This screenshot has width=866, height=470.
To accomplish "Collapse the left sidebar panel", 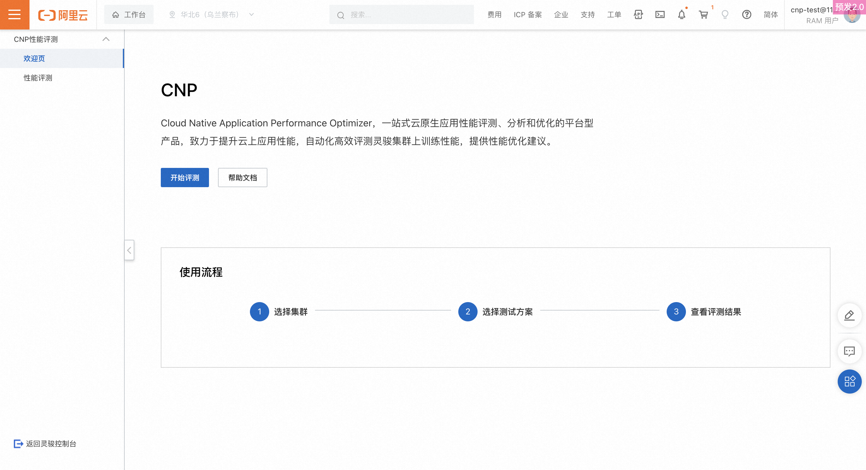I will point(129,250).
